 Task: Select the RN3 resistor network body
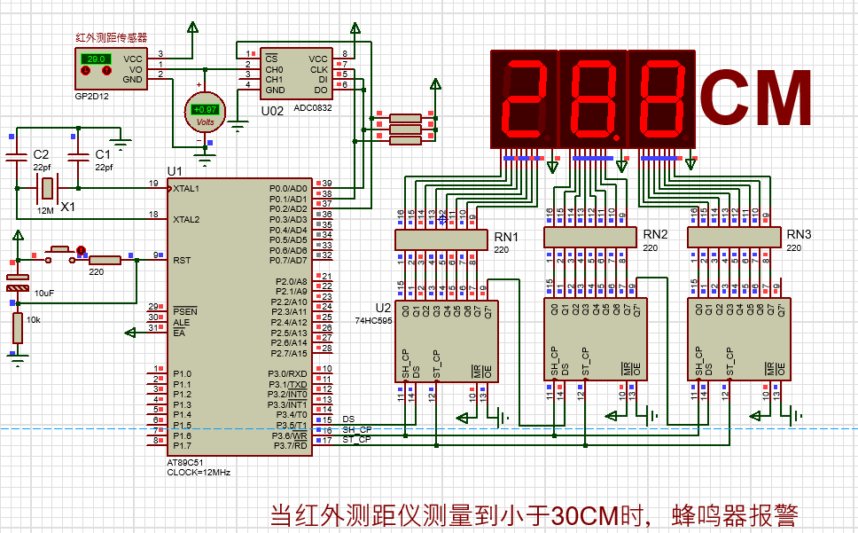(x=734, y=237)
